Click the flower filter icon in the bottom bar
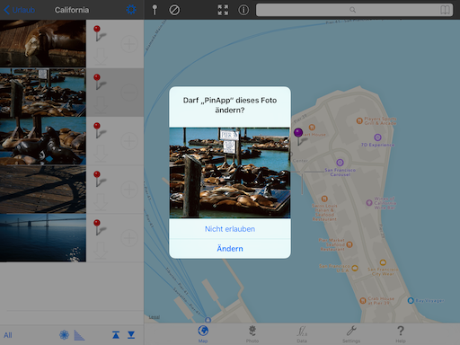Image resolution: width=460 pixels, height=345 pixels. click(64, 335)
